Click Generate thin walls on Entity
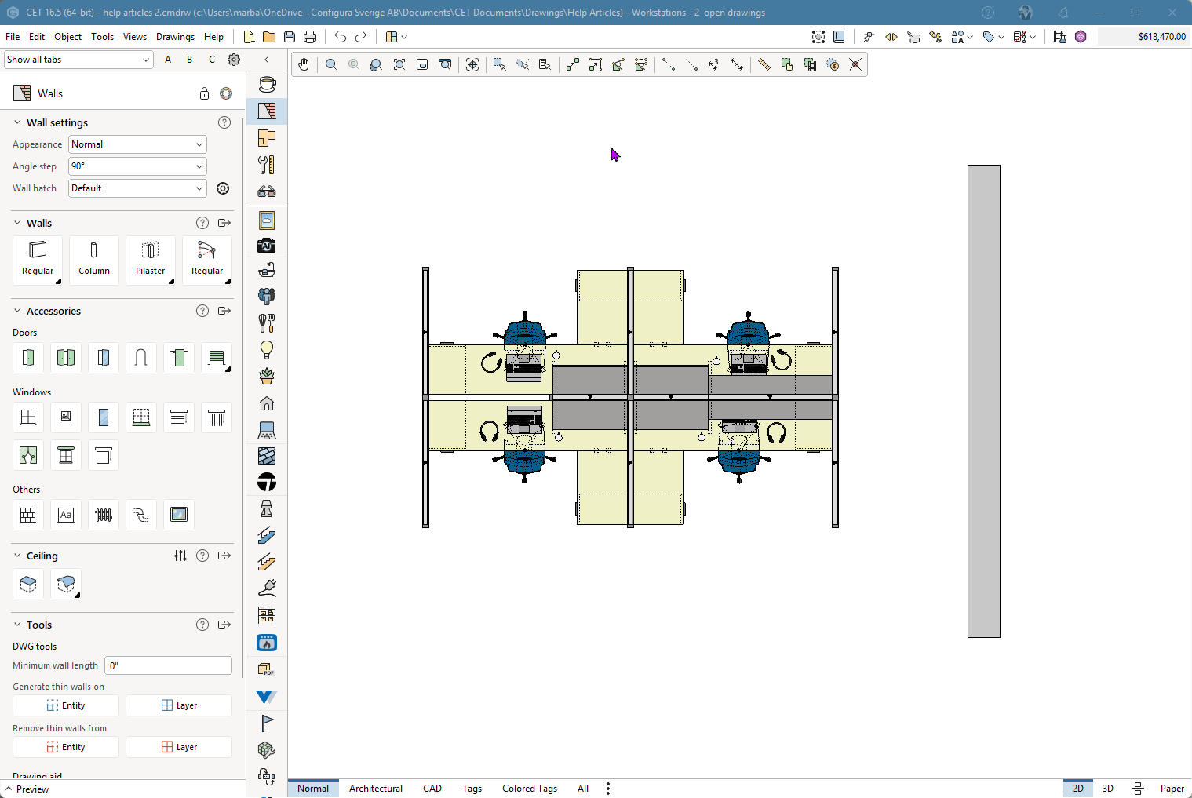 point(66,705)
